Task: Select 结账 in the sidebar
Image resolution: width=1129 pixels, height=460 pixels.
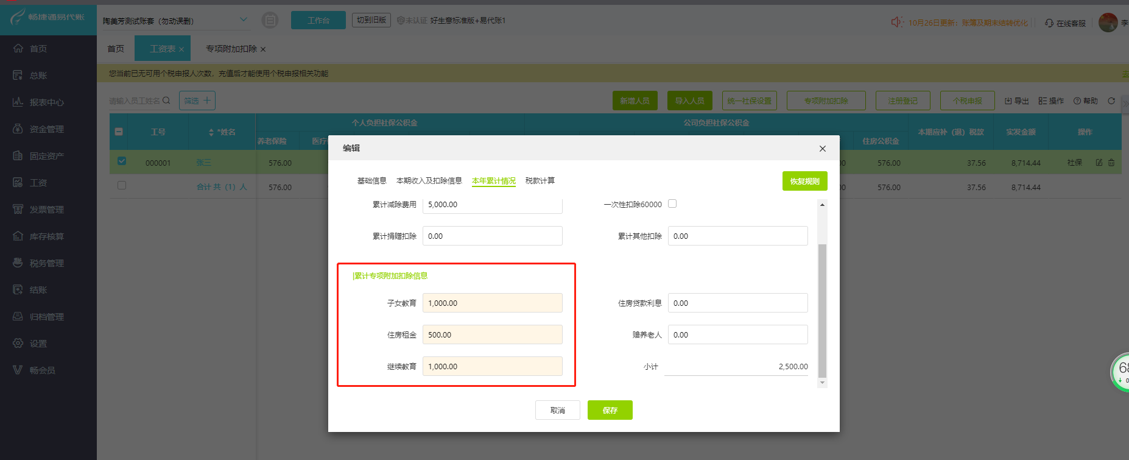Action: click(30, 289)
